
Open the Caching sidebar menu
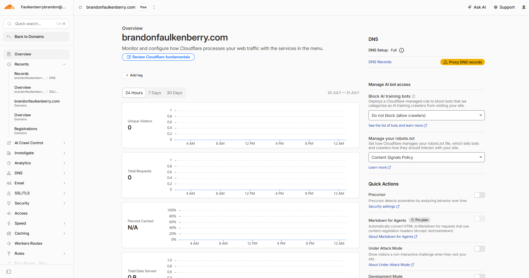coord(36,233)
